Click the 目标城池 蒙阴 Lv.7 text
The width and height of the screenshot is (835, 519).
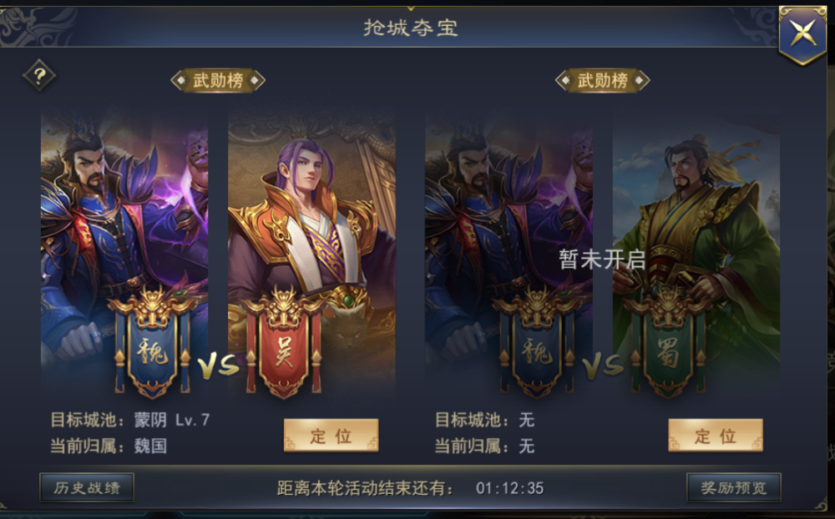130,420
